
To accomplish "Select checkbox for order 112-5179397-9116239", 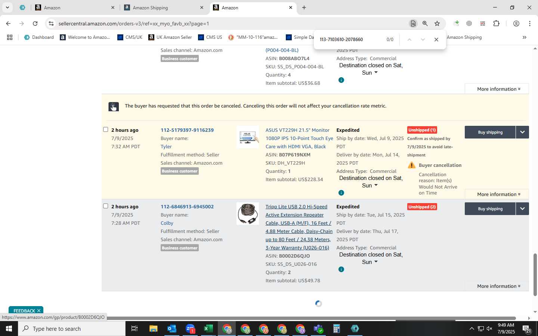I will 106,130.
